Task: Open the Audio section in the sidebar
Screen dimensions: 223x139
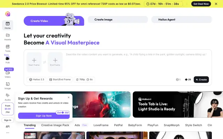Action: (x=8, y=97)
